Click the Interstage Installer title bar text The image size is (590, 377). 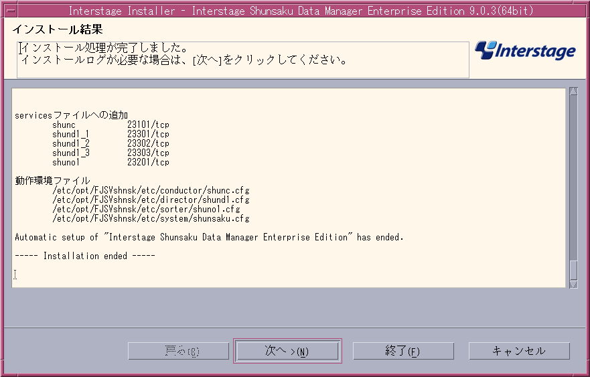coord(301,11)
